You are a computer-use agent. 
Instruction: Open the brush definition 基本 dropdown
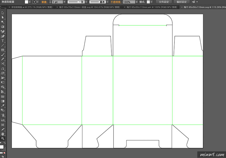point(107,2)
